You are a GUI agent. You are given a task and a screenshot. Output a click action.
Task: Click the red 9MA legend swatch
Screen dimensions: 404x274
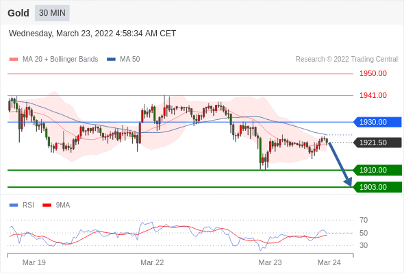pyautogui.click(x=47, y=206)
